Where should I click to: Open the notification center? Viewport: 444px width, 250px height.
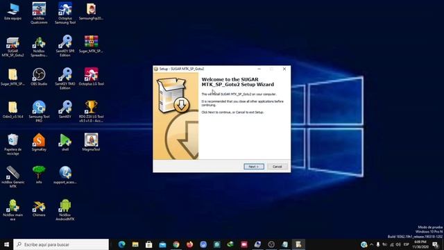436,244
